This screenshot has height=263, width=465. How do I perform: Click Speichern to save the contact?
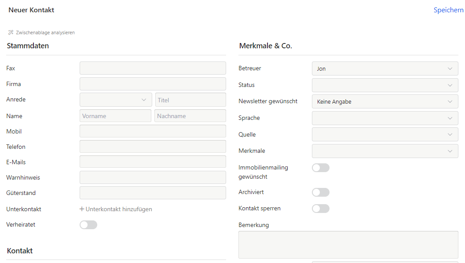click(448, 10)
